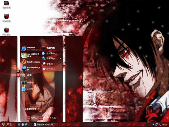Open 我的文档 desktop icon

pyautogui.click(x=6, y=4)
